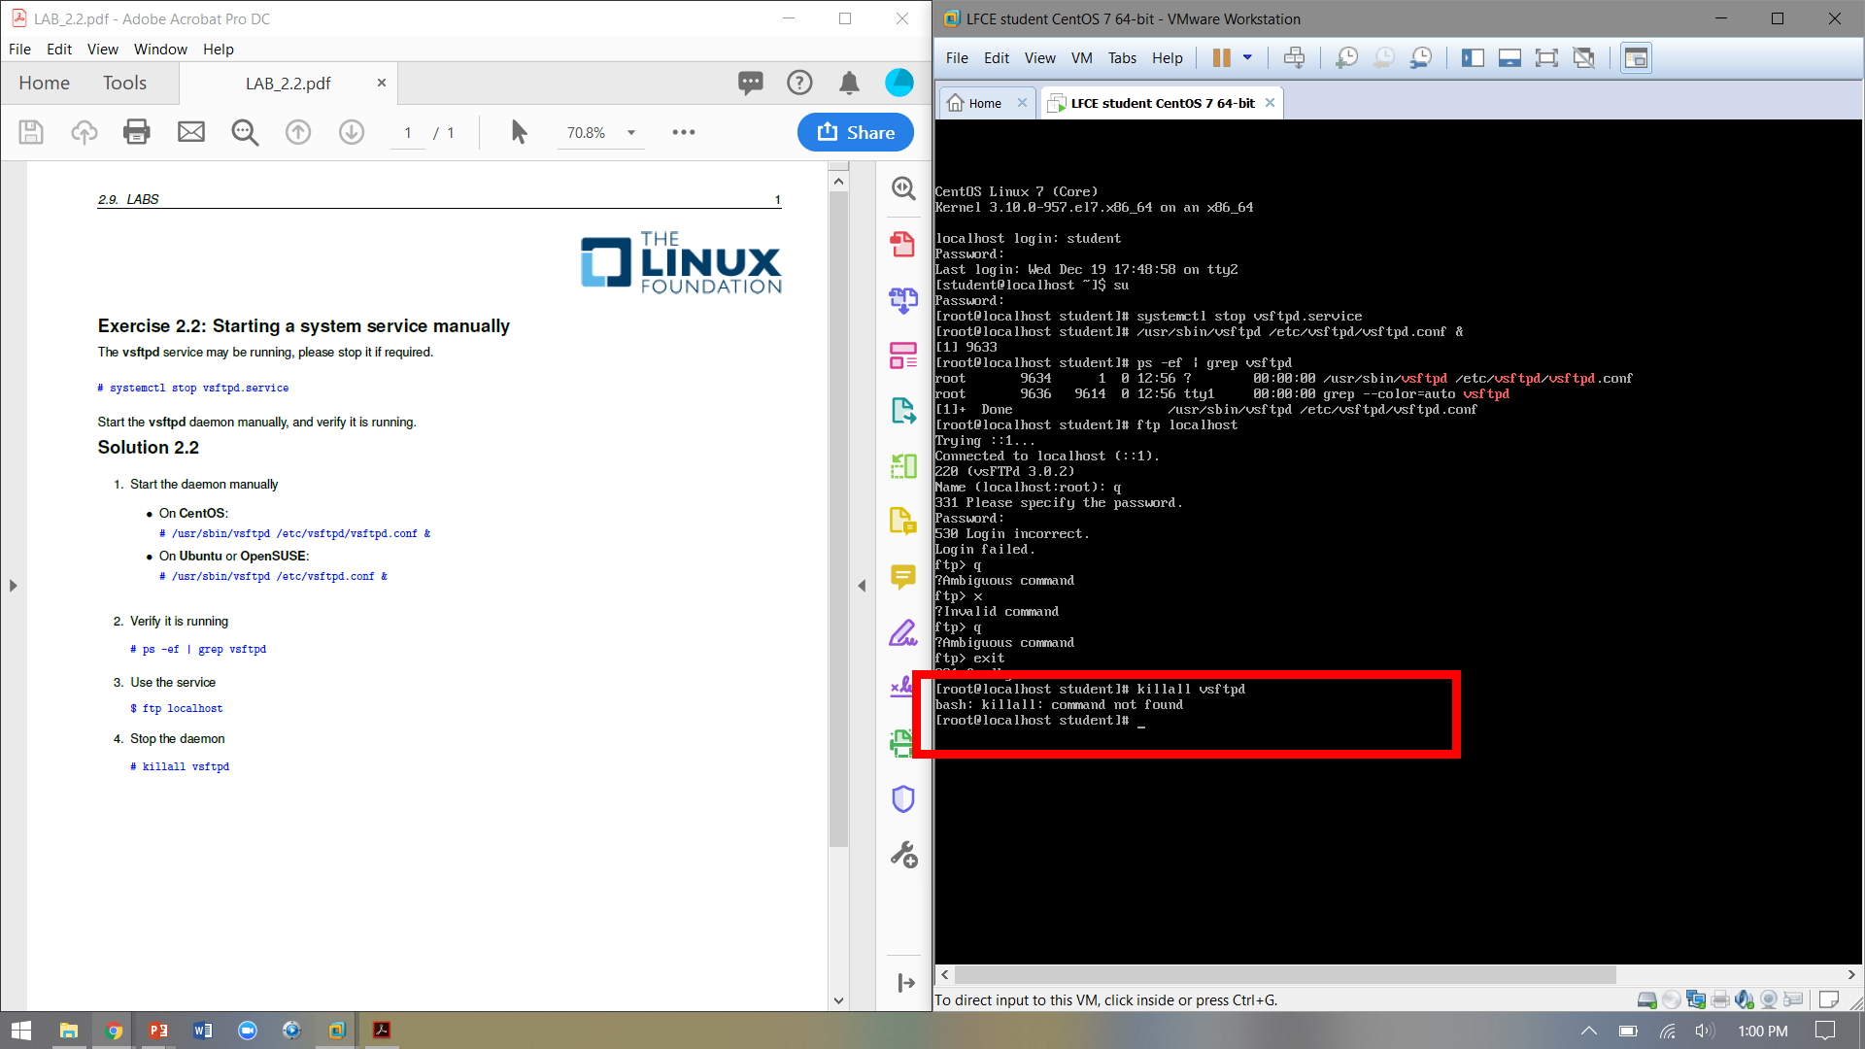Open VMware snapshot manager icon

pyautogui.click(x=1420, y=58)
